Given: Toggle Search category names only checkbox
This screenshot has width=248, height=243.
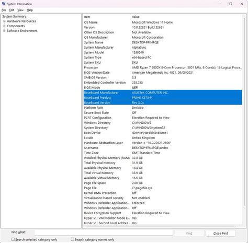Looking at the screenshot, I should (x=72, y=239).
